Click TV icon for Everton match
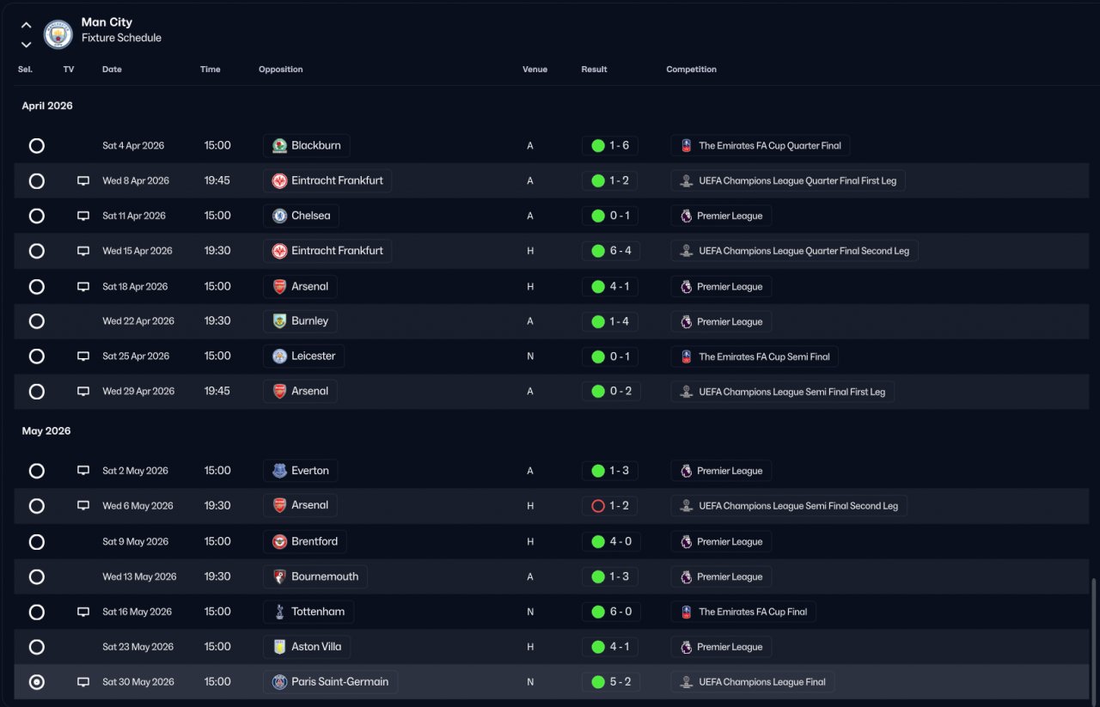The image size is (1100, 707). tap(83, 471)
